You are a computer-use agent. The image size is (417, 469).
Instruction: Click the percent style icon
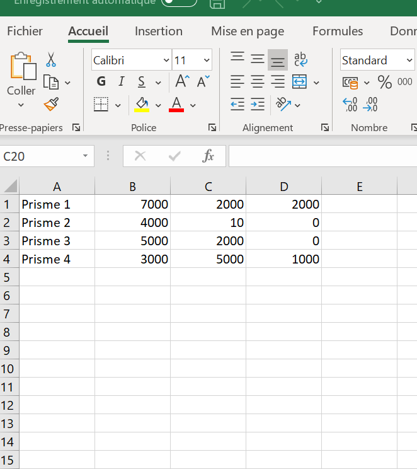tap(384, 82)
